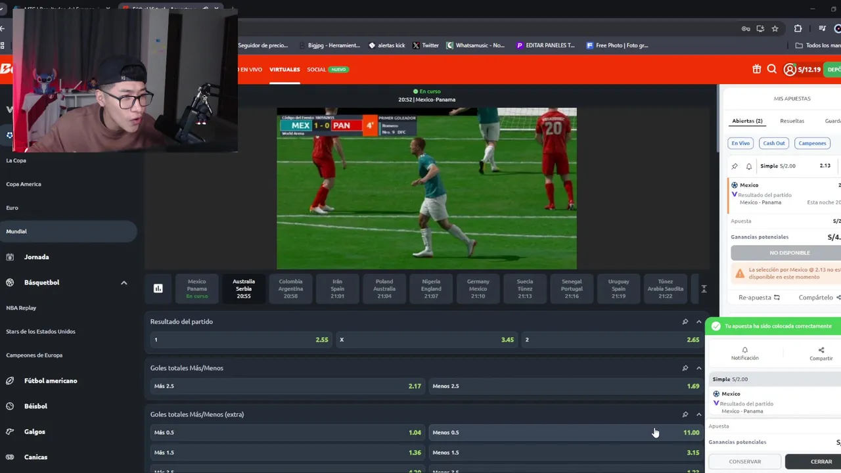
Task: Click the bell icon on the Simple bet
Action: (748, 166)
